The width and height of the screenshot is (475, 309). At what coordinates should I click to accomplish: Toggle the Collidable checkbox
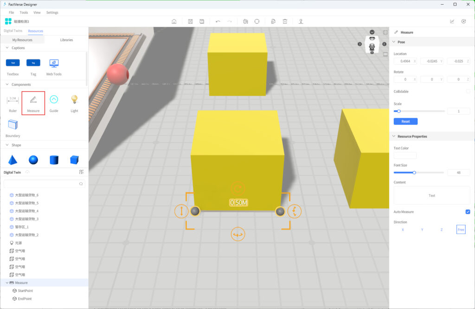468,92
